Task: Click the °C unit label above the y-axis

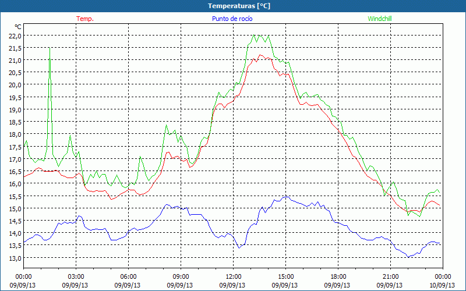Action: pos(18,27)
